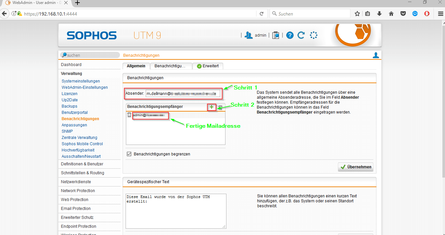
Task: Click the Gerätespezifischer Text textarea
Action: tap(176, 211)
